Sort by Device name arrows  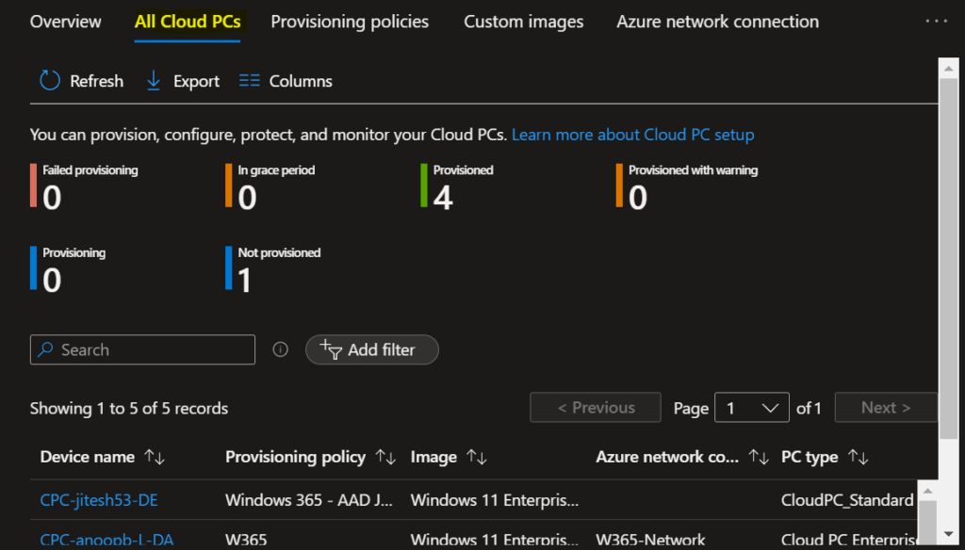(155, 457)
